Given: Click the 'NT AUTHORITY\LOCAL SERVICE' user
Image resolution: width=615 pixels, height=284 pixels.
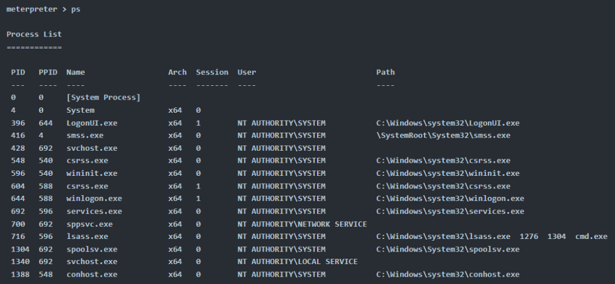Looking at the screenshot, I should point(297,261).
